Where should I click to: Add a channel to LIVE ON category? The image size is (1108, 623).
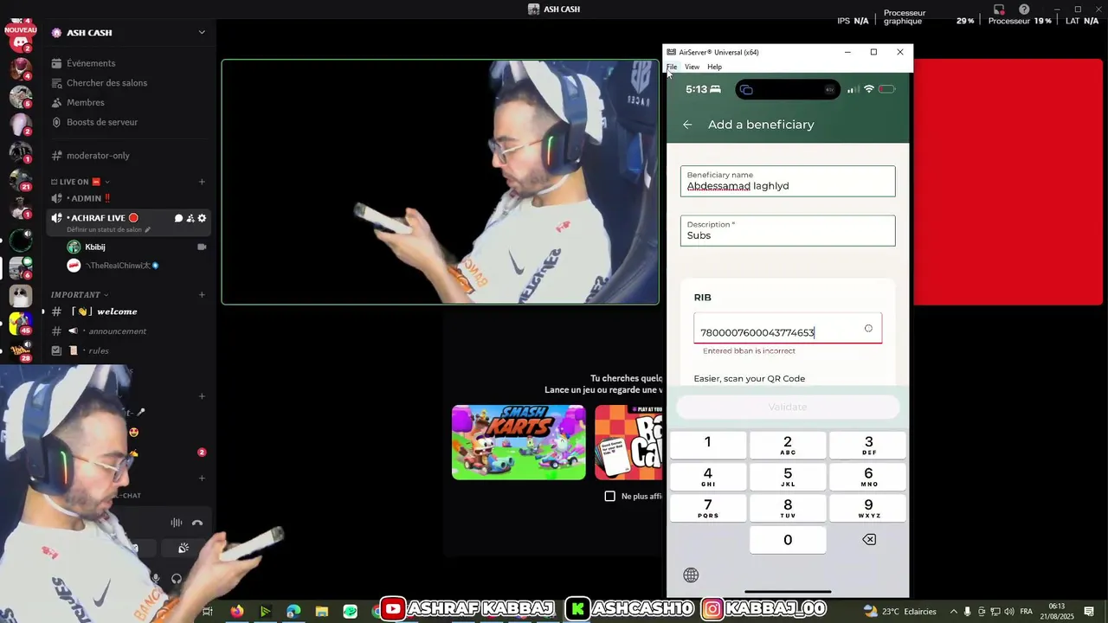(202, 182)
